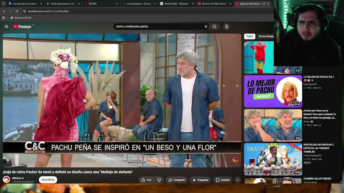This screenshot has width=344, height=193.
Task: Like the video with thumbs up
Action: pos(146,180)
